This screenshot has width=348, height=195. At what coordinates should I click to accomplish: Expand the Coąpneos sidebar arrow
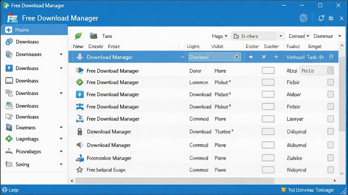(x=61, y=128)
